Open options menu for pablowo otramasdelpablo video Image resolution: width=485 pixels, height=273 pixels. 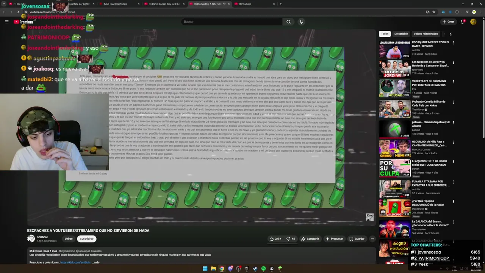[x=453, y=122]
